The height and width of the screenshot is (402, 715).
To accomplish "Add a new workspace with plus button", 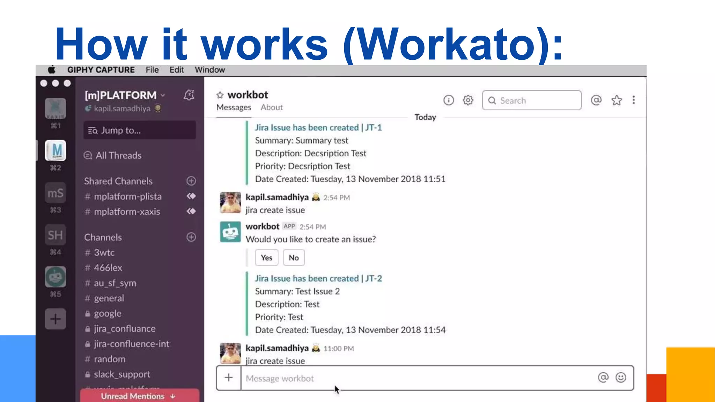I will tap(56, 319).
